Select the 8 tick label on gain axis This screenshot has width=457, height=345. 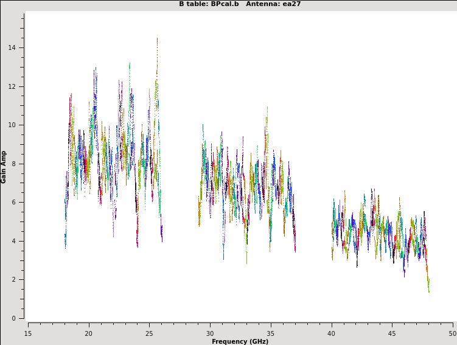pos(14,164)
